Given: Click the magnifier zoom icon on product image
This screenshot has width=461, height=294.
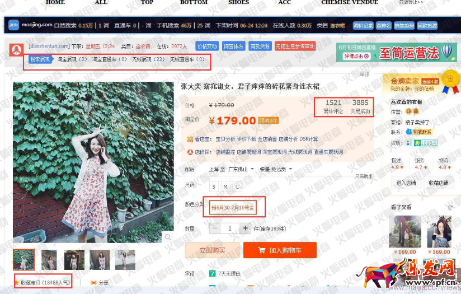Looking at the screenshot, I should tap(167, 238).
